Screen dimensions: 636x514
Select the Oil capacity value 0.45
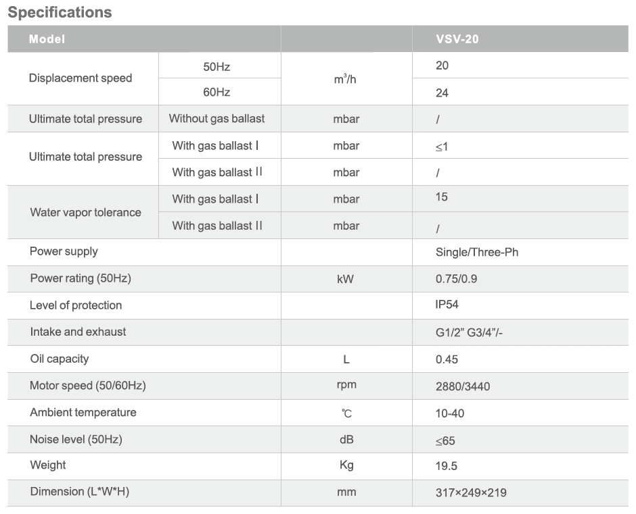click(447, 359)
